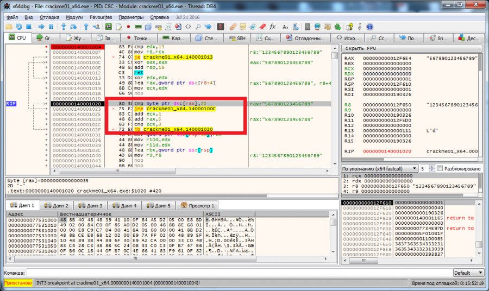Select the Дамп 5 tab

pos(159,205)
